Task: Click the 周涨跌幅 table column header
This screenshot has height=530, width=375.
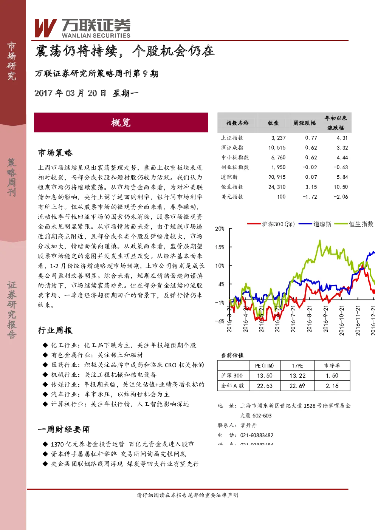Action: [x=304, y=123]
